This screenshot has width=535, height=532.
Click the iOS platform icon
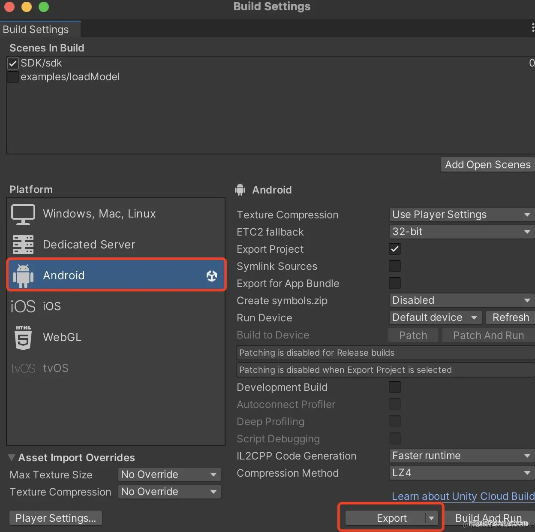point(23,306)
